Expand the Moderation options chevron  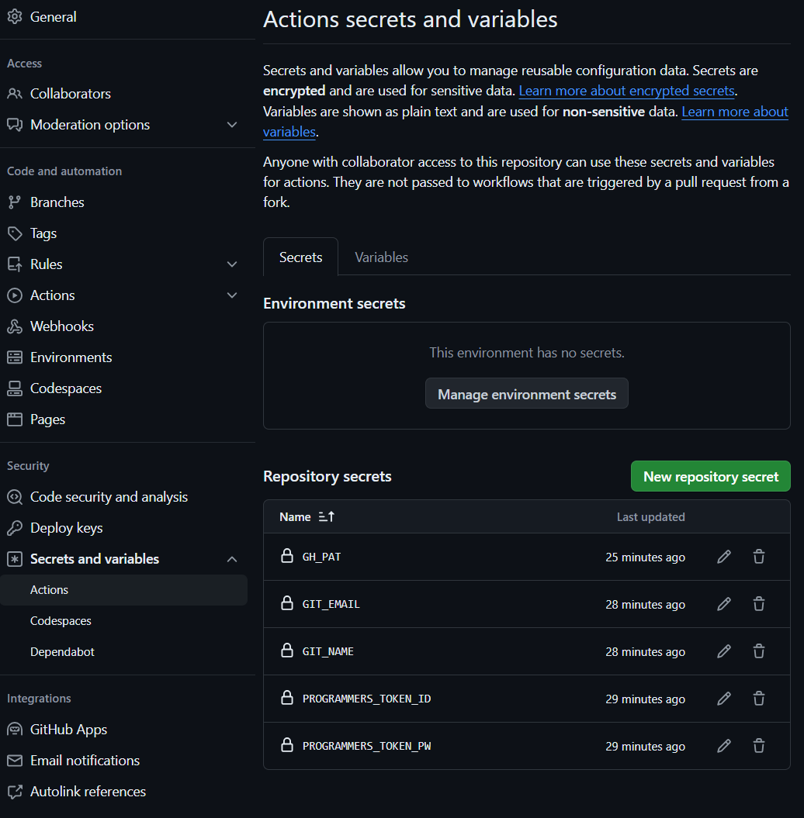click(x=232, y=125)
